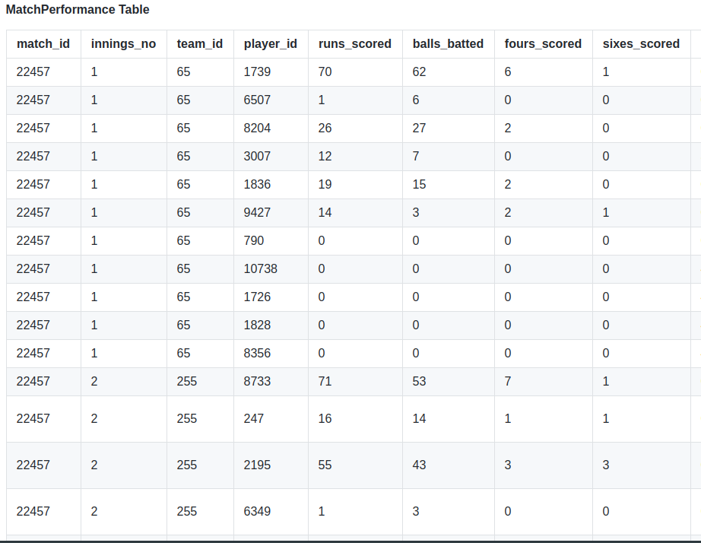Image resolution: width=701 pixels, height=543 pixels.
Task: Click the fours_scored column header
Action: click(543, 44)
